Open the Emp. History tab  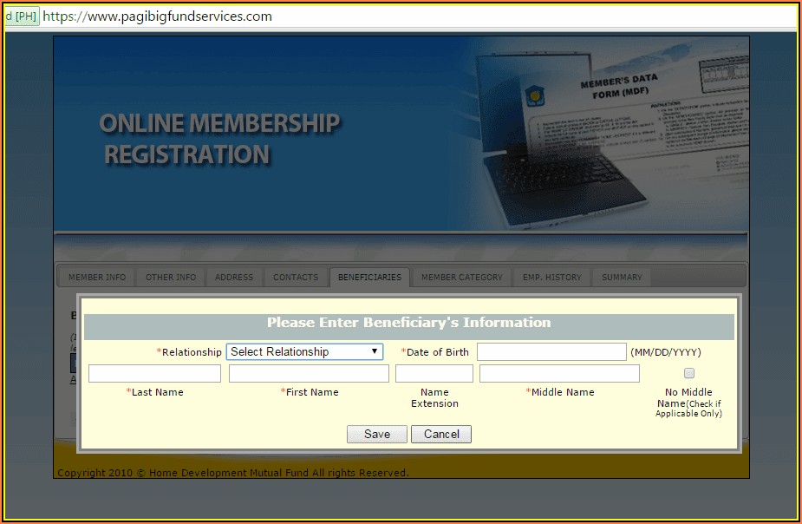point(551,278)
